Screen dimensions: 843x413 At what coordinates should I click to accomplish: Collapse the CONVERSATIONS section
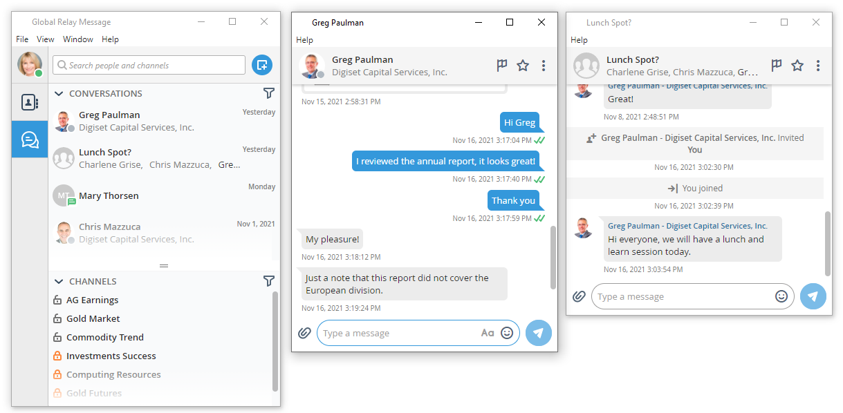[58, 93]
